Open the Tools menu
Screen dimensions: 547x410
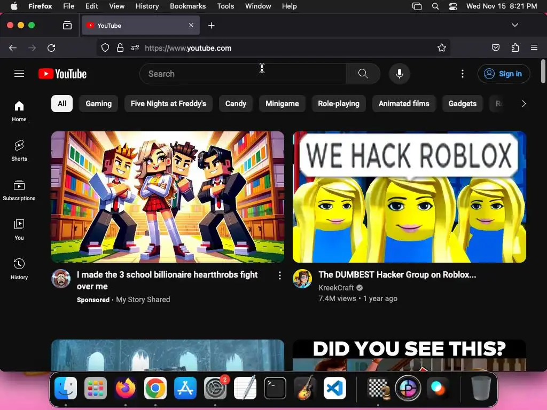[x=225, y=6]
